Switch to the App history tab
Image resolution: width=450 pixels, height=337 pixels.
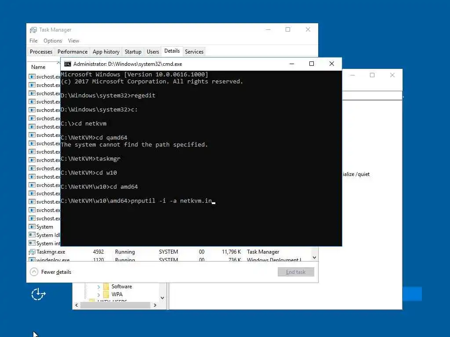[106, 52]
